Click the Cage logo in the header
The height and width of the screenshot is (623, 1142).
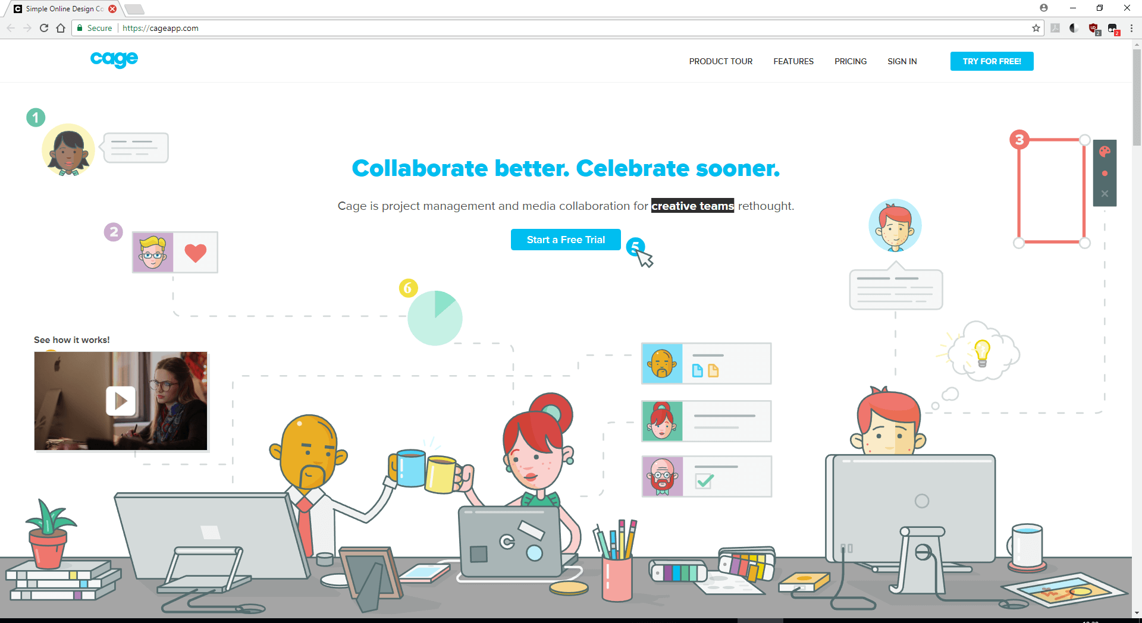tap(114, 59)
